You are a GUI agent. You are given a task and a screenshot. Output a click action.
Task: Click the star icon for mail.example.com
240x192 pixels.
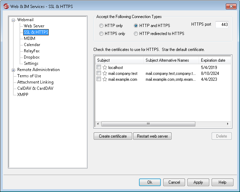105,79
